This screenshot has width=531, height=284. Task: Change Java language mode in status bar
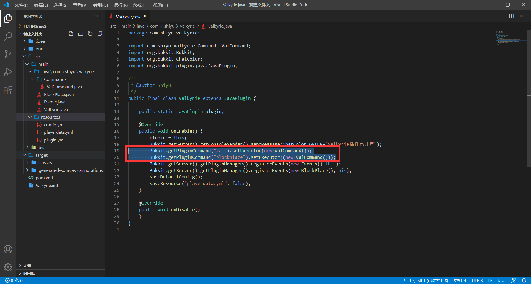click(501, 280)
